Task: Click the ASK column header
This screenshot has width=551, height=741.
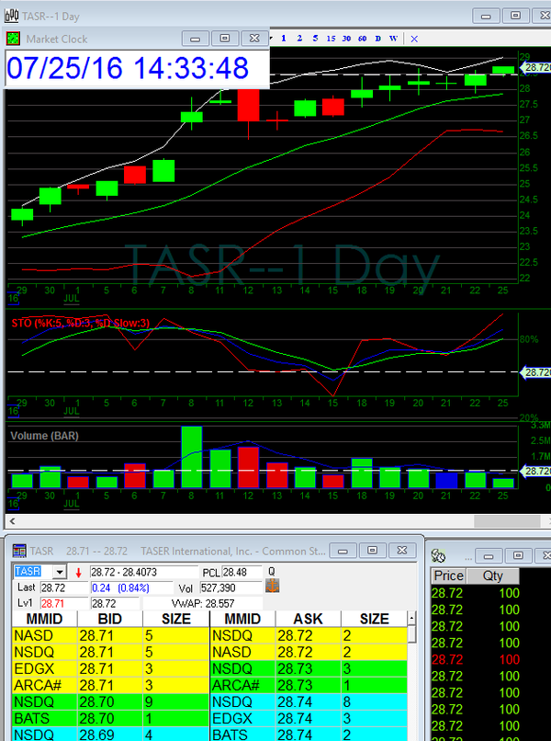Action: pyautogui.click(x=308, y=620)
